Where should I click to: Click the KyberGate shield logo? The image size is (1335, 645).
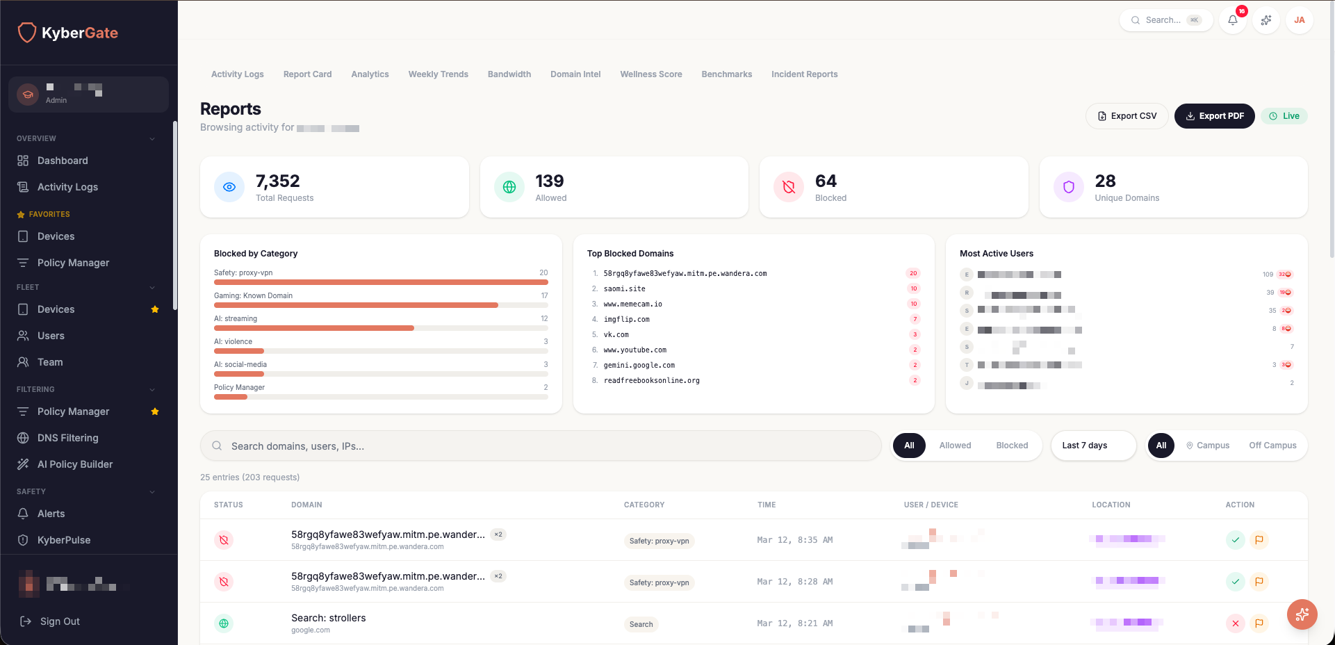click(x=26, y=32)
